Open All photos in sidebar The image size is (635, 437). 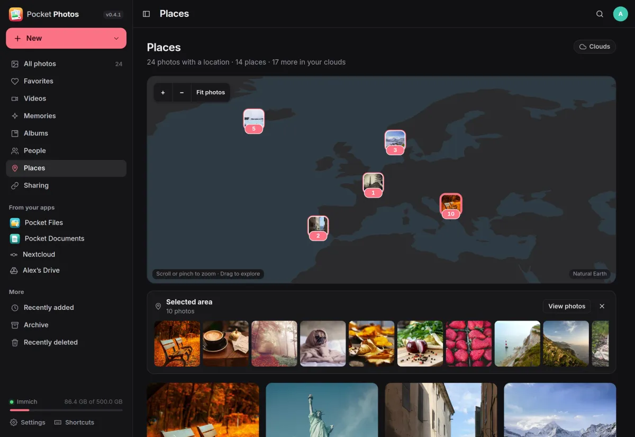(x=66, y=64)
